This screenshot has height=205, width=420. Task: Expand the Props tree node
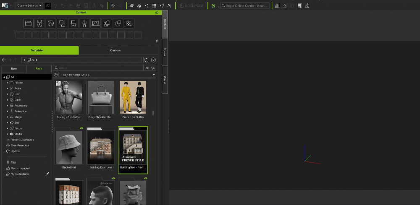(x=7, y=128)
